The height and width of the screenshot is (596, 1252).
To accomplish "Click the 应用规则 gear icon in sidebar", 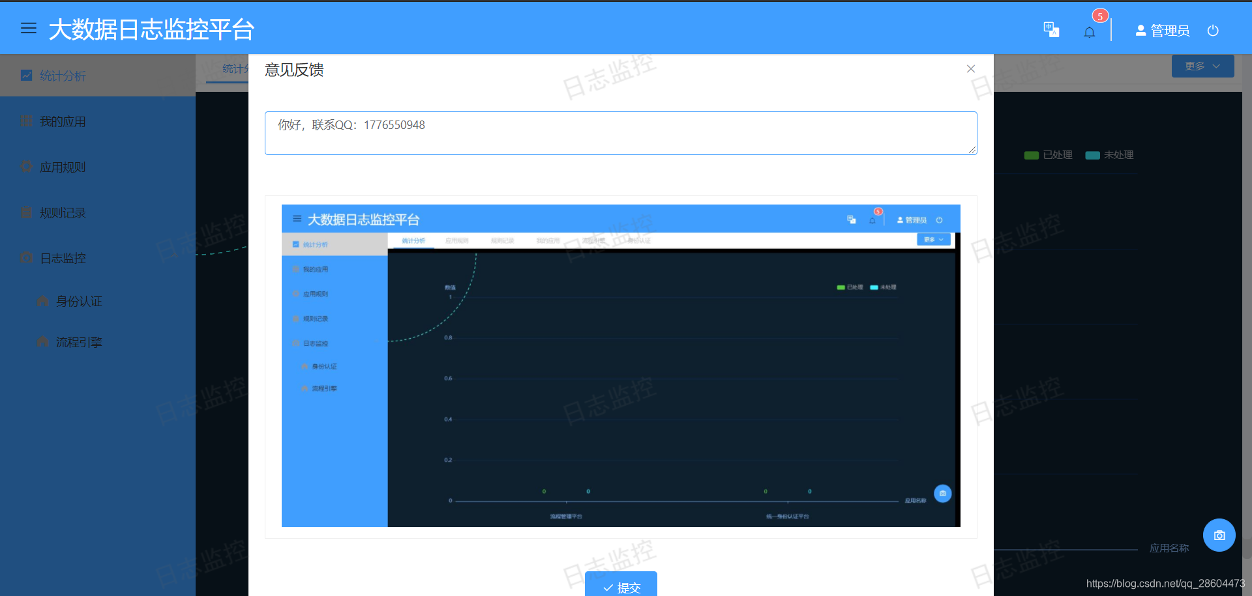I will coord(26,167).
